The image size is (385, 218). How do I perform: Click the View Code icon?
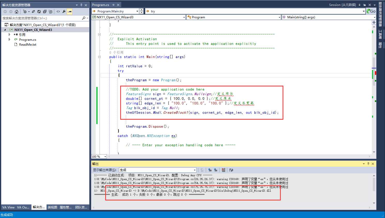58,12
